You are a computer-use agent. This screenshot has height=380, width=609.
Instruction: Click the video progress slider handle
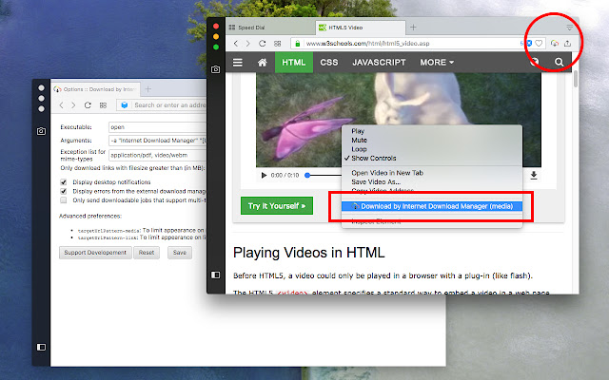click(x=307, y=175)
